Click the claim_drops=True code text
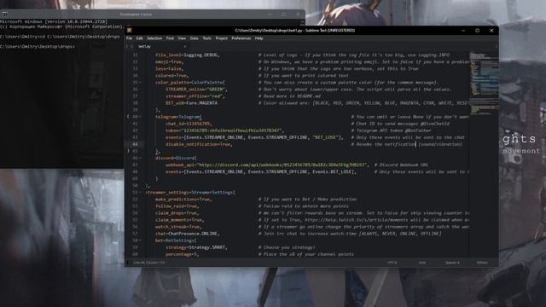This screenshot has height=307, width=546. pos(177,213)
